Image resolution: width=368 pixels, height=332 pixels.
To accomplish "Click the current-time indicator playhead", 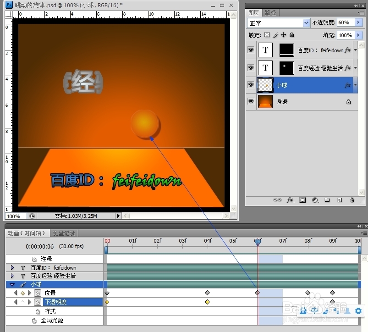I will click(x=258, y=242).
